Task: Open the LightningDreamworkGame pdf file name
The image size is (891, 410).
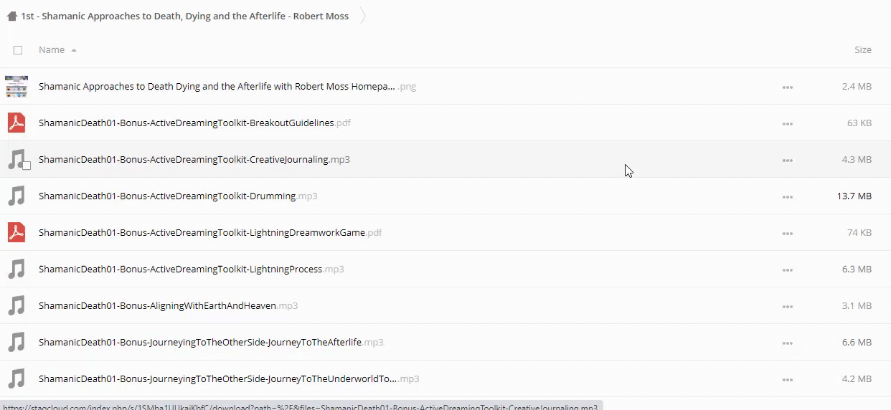Action: point(202,233)
